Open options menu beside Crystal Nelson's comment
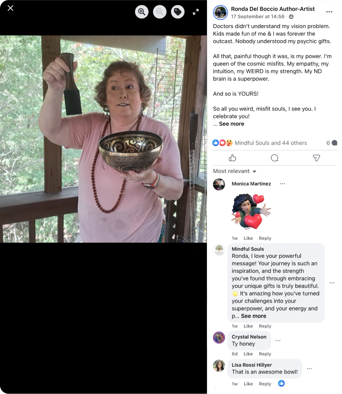Screen dimensions: 342x394 (278, 341)
